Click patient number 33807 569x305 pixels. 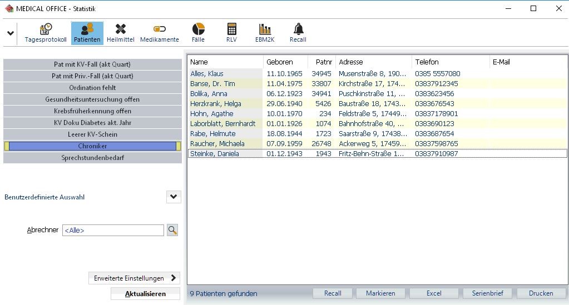click(321, 84)
